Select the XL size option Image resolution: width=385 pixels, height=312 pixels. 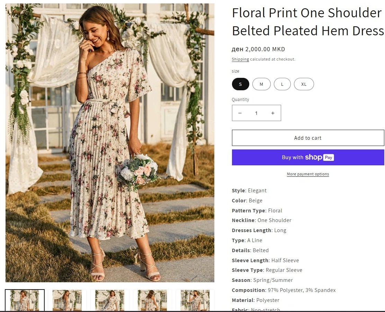[304, 84]
